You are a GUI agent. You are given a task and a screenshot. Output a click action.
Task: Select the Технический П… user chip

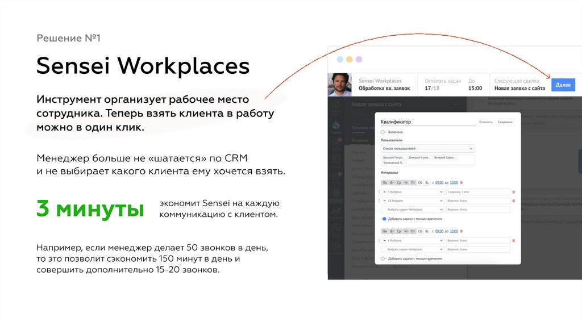pyautogui.click(x=393, y=163)
